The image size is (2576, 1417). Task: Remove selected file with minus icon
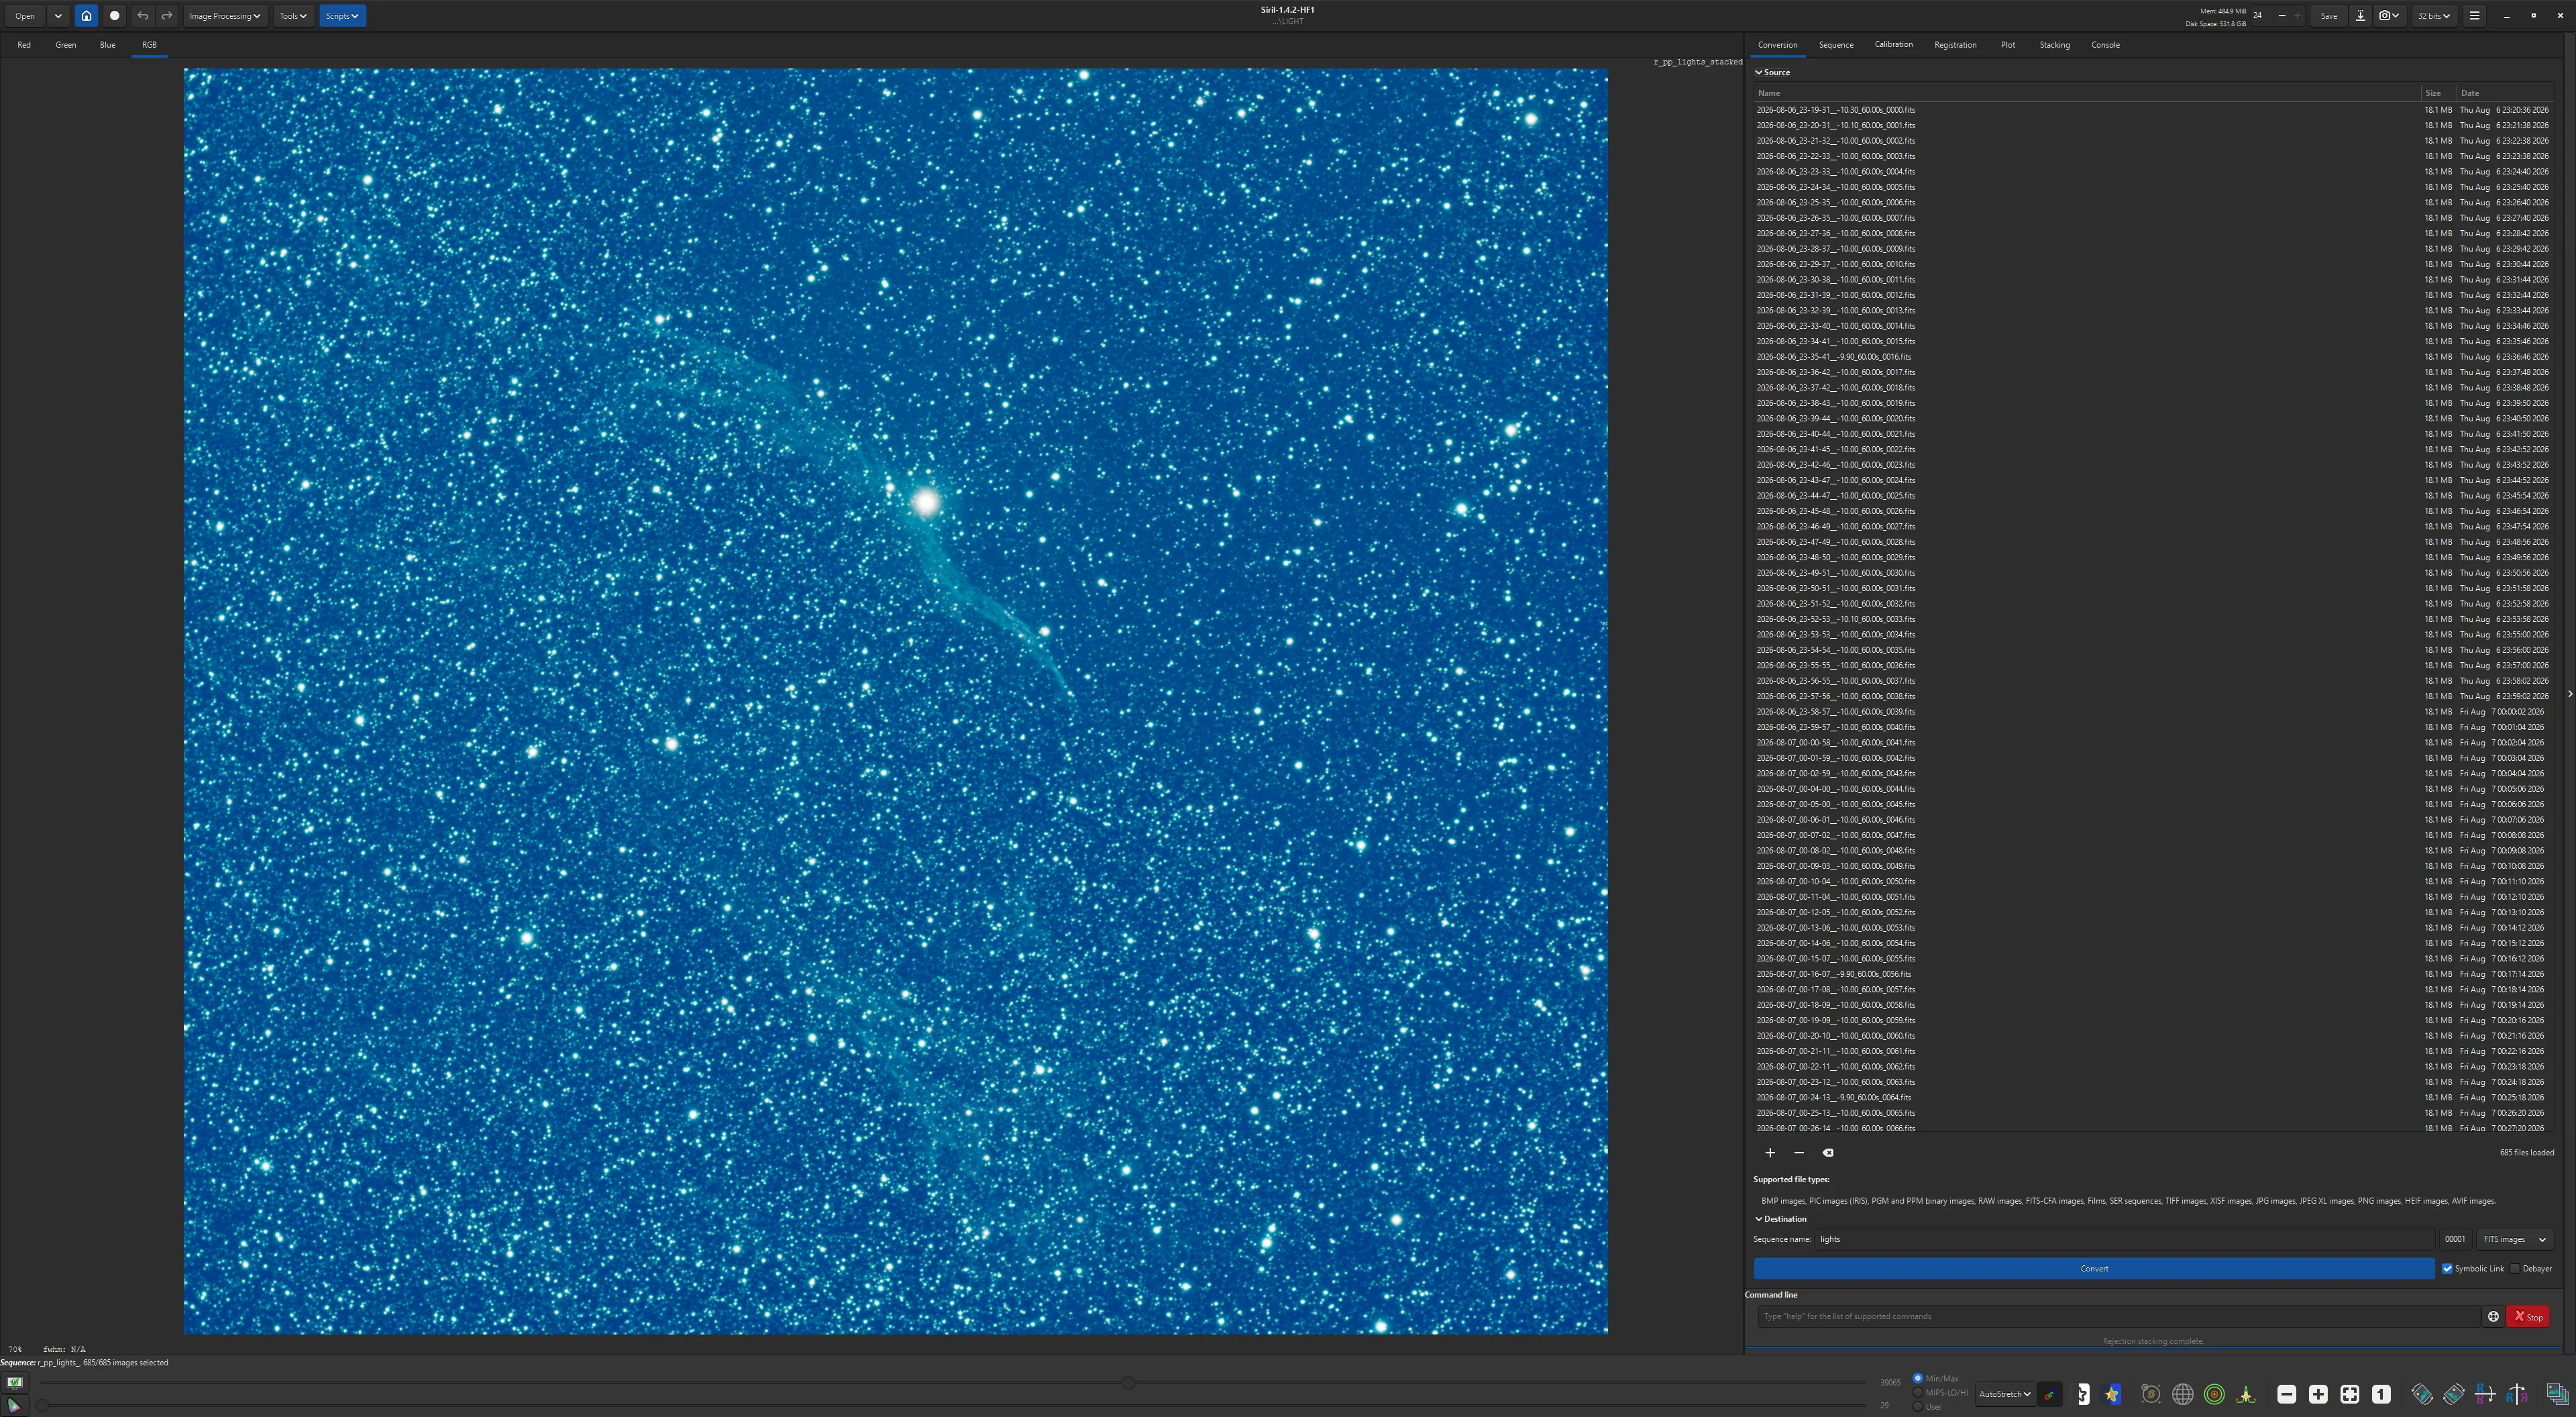tap(1799, 1153)
